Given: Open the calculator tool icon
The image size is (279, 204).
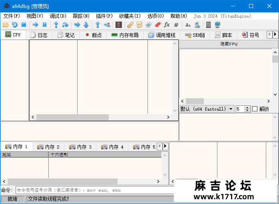Looking at the screenshot, I should click(208, 25).
